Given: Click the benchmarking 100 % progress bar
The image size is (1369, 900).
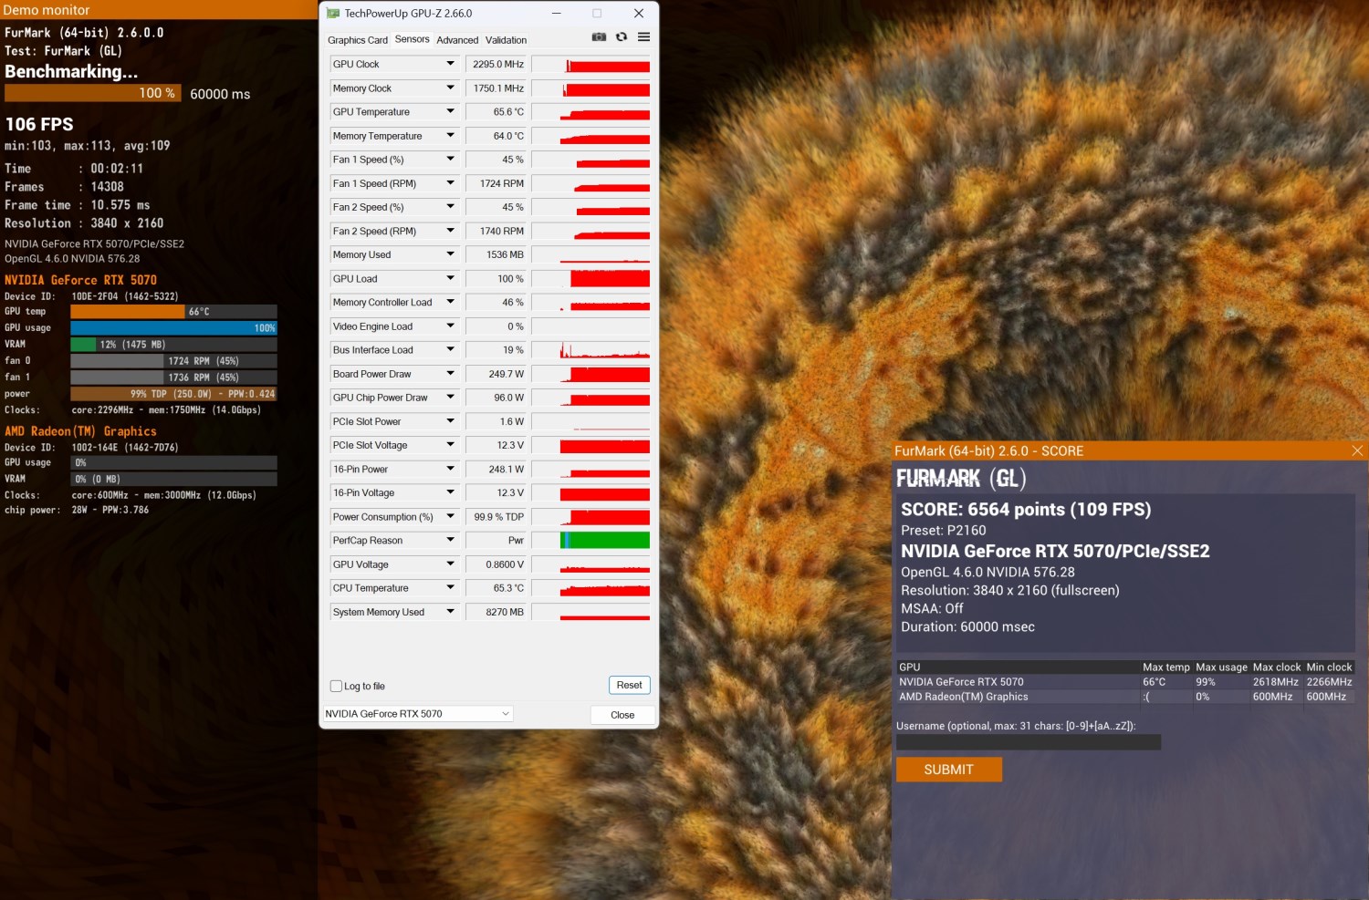Looking at the screenshot, I should (93, 93).
